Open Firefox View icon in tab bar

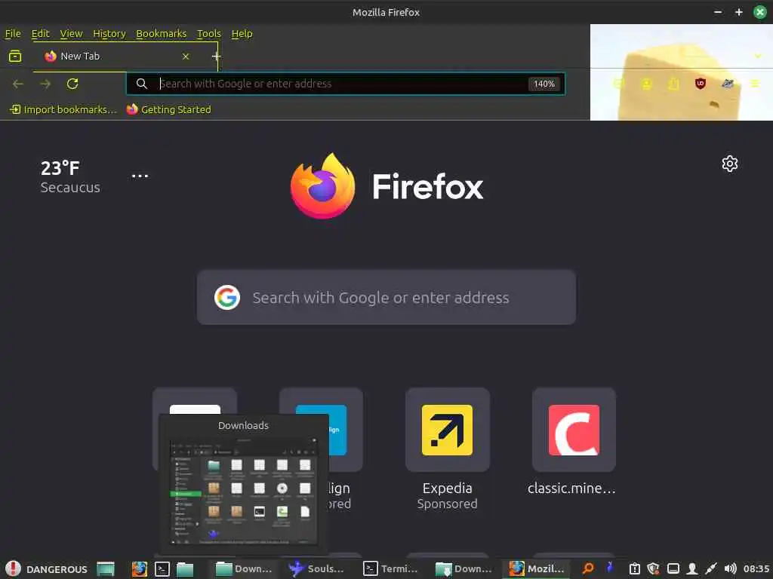(15, 56)
